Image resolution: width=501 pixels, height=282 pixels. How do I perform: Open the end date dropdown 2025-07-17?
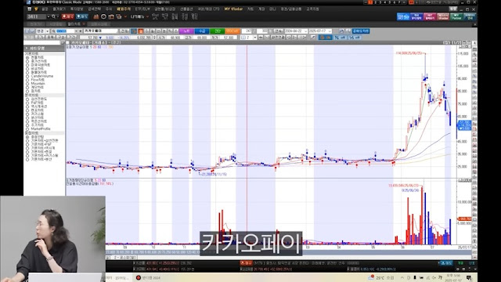tap(330, 31)
